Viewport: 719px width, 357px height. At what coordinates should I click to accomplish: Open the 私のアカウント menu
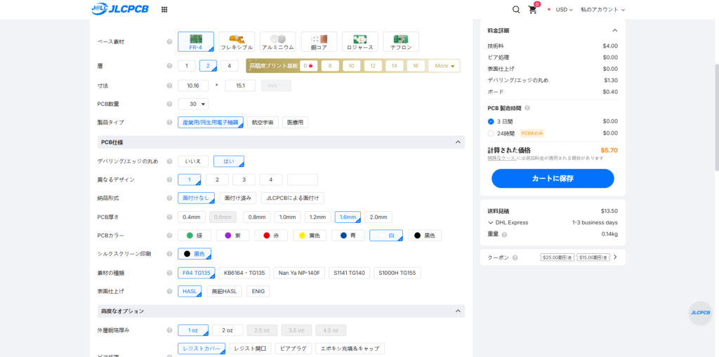pos(602,10)
